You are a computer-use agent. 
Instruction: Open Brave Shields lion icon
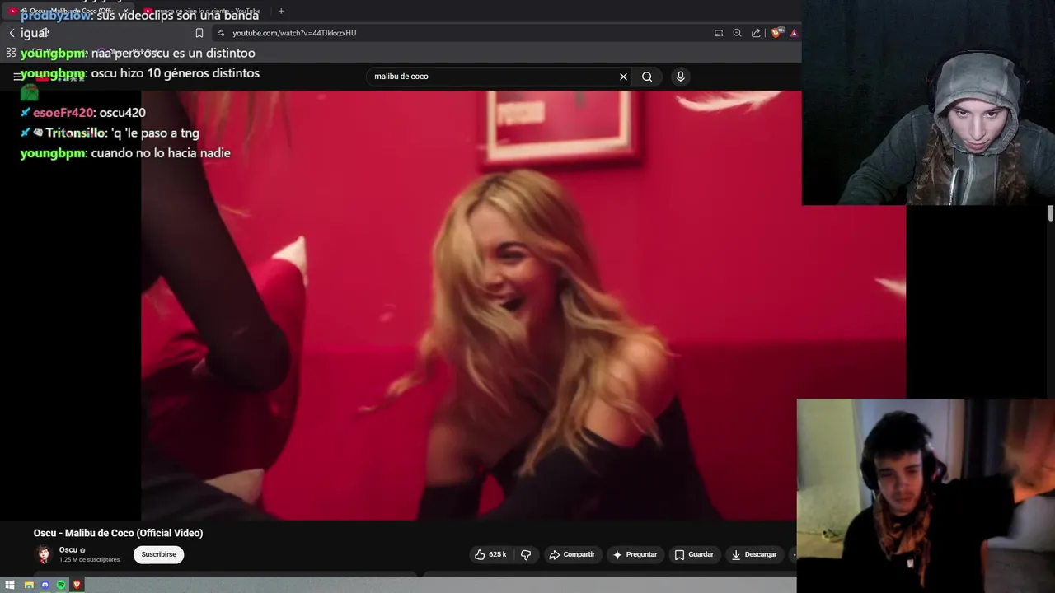coord(776,33)
